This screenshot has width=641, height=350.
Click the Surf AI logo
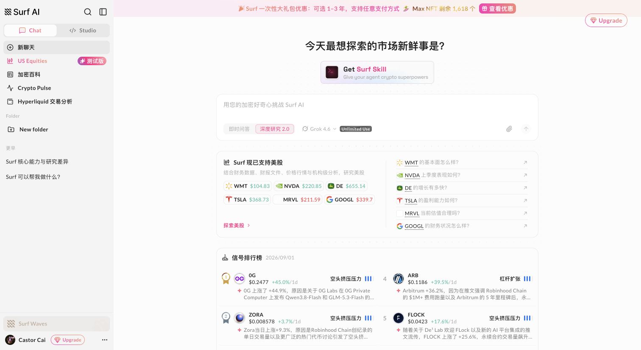(22, 12)
